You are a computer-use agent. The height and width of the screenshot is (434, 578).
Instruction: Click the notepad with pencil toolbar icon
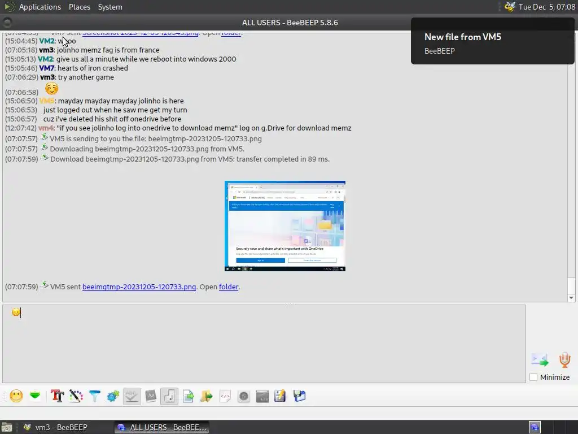point(280,396)
